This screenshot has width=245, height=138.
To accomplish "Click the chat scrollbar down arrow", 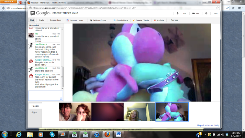I will point(62,89).
